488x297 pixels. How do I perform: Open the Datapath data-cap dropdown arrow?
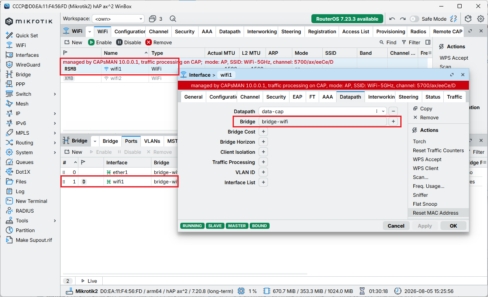pos(384,111)
